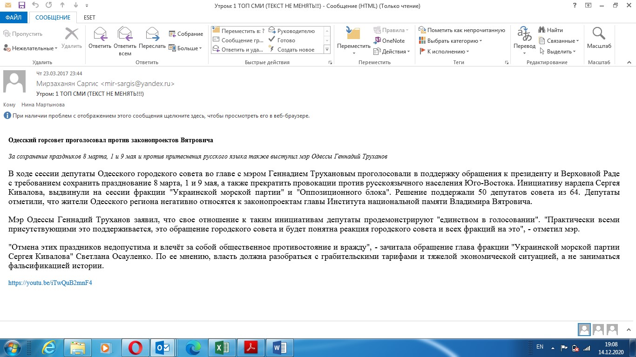The height and width of the screenshot is (357, 636).
Task: Click the highlighted people pane avatar
Action: [584, 330]
